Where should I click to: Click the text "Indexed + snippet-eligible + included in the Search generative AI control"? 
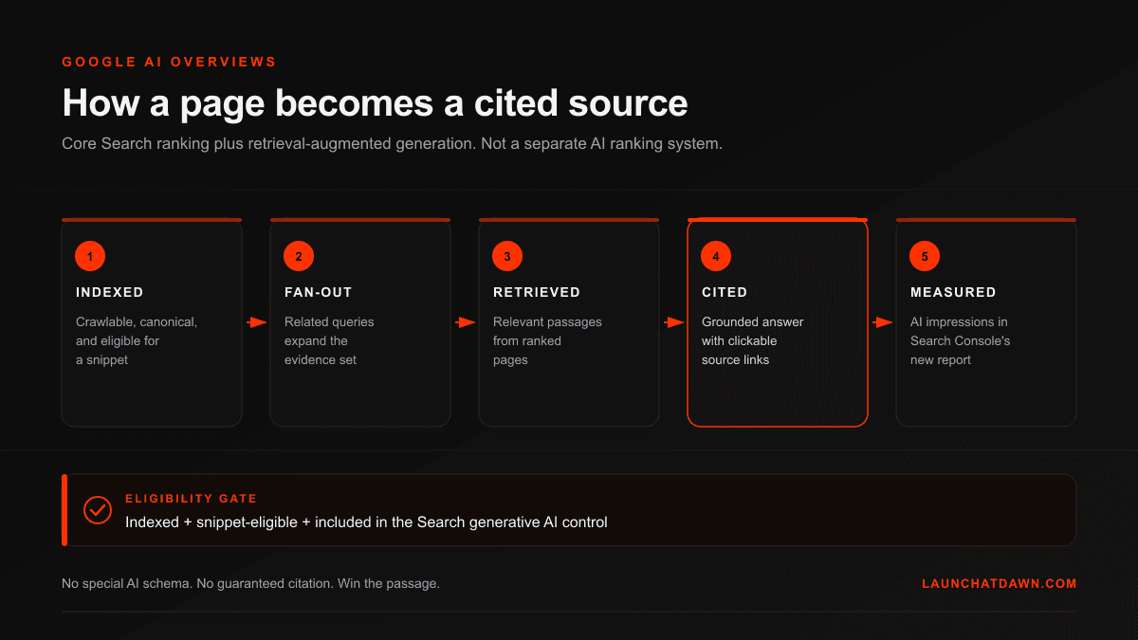click(x=366, y=522)
